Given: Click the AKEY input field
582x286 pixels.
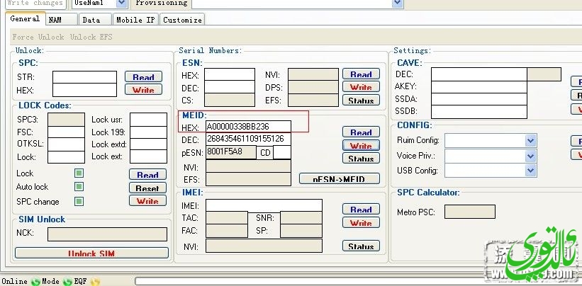Looking at the screenshot, I should tap(479, 87).
